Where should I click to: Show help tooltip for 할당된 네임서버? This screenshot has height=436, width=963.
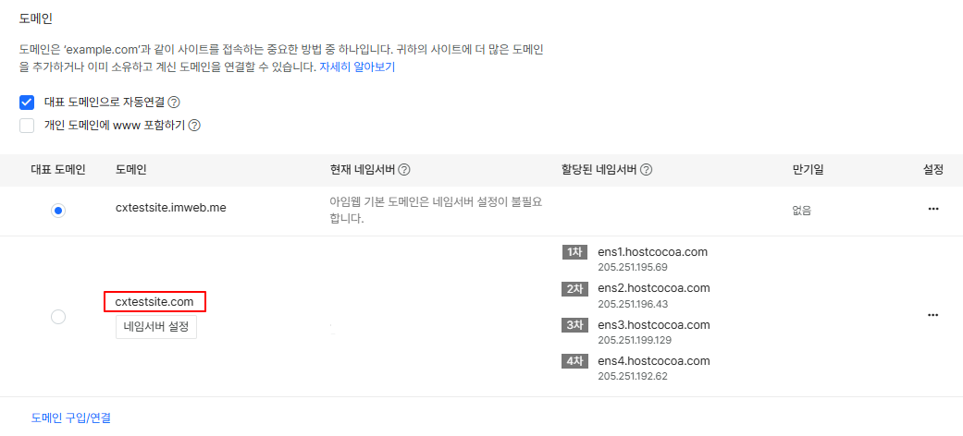pos(646,170)
